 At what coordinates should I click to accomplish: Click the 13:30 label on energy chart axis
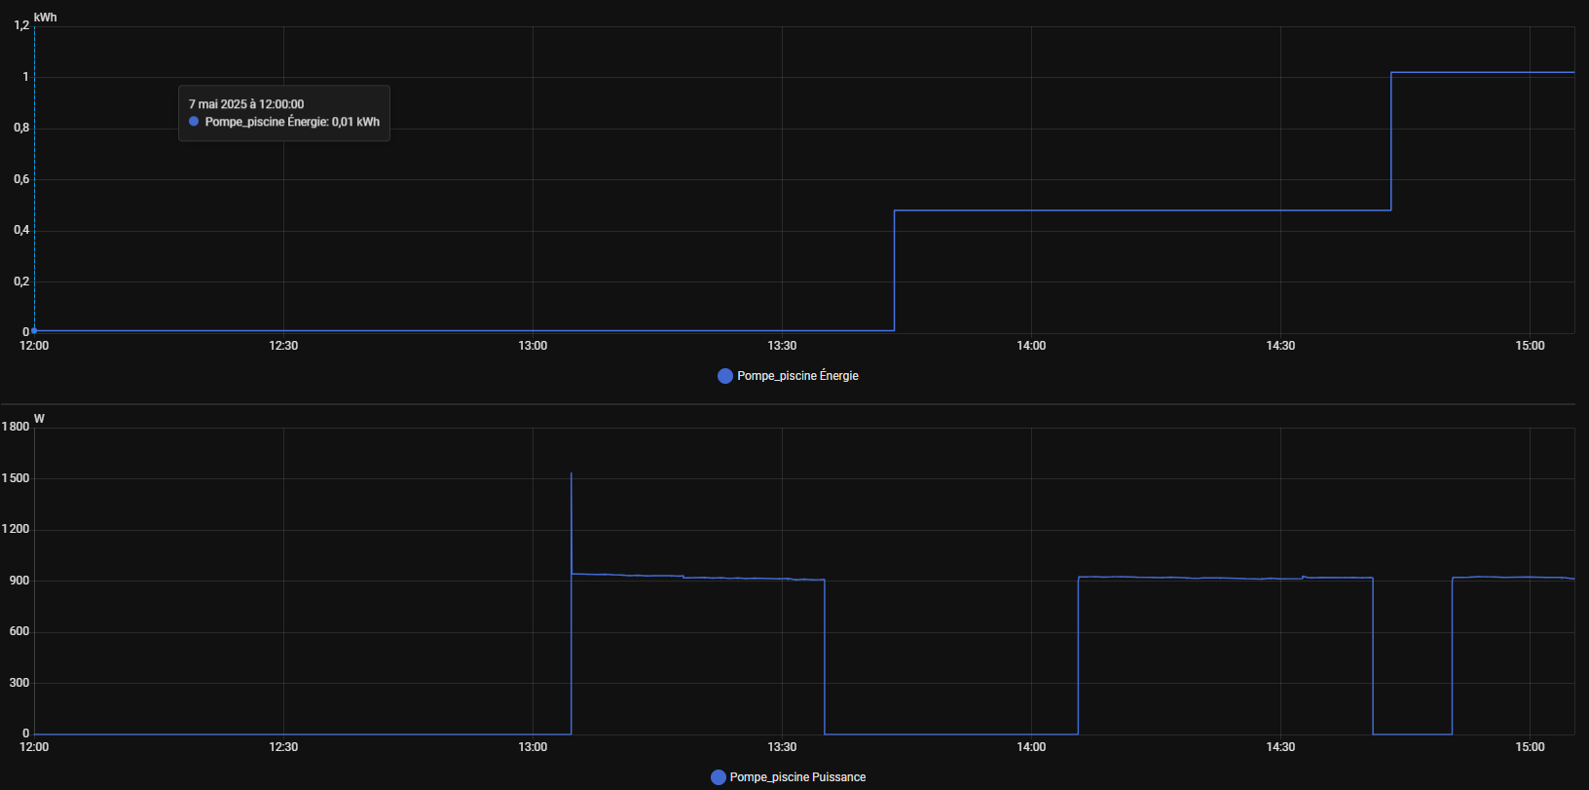pyautogui.click(x=782, y=346)
